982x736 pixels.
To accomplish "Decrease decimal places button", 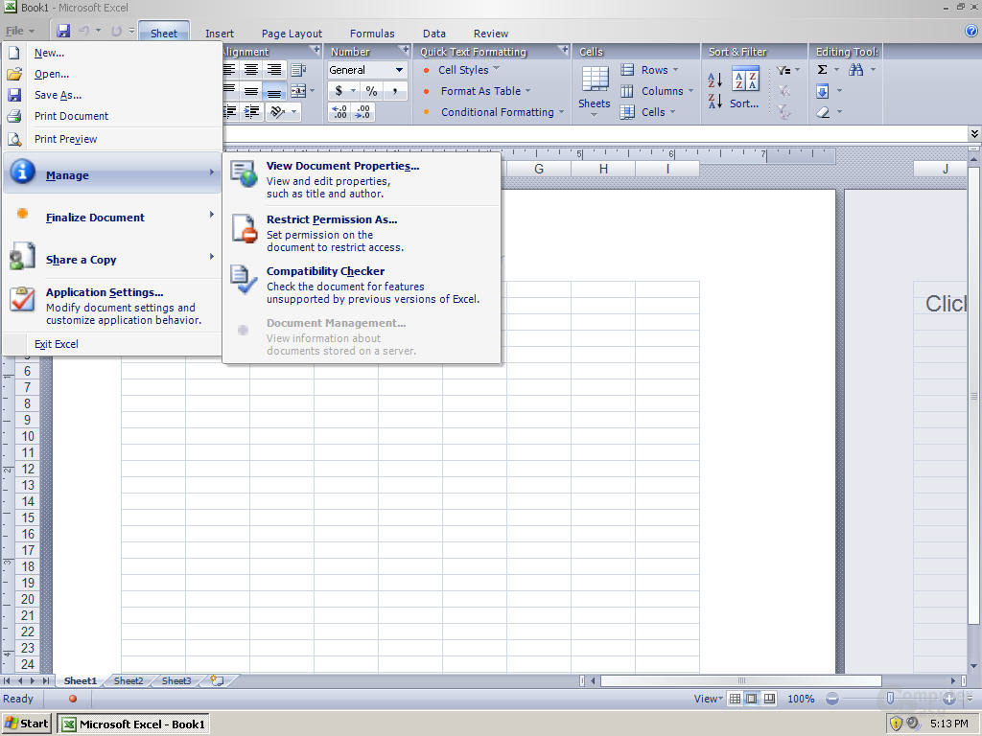I will (363, 112).
